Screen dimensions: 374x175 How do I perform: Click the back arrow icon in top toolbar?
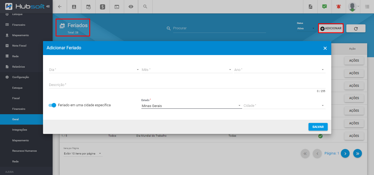point(60,7)
